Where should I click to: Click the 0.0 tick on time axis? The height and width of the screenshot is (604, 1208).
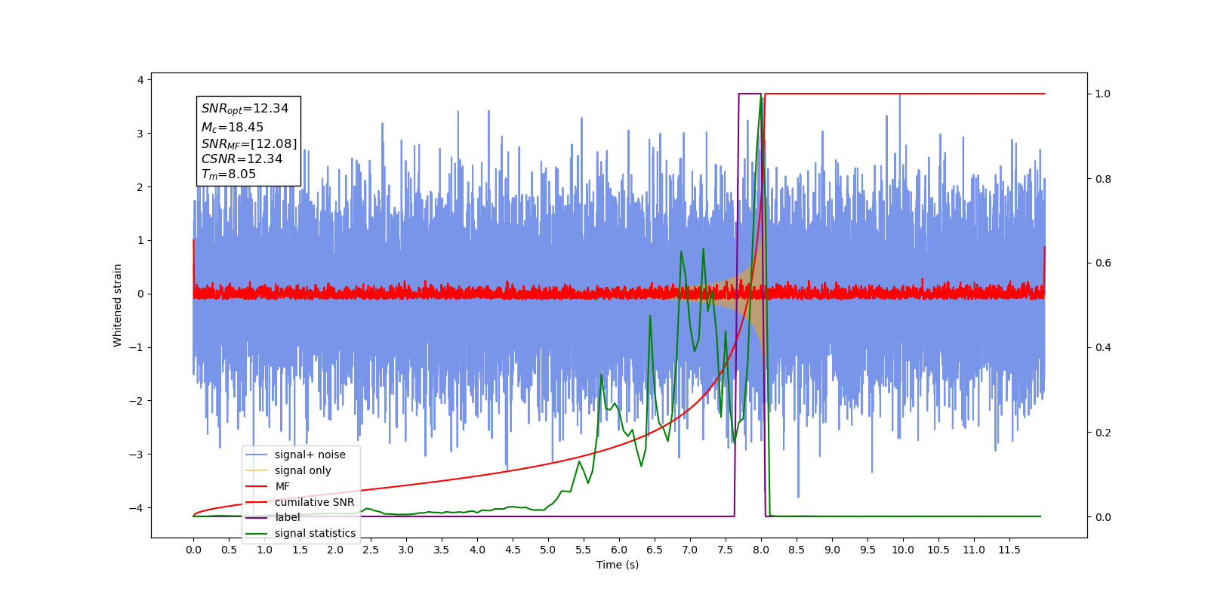coord(193,550)
